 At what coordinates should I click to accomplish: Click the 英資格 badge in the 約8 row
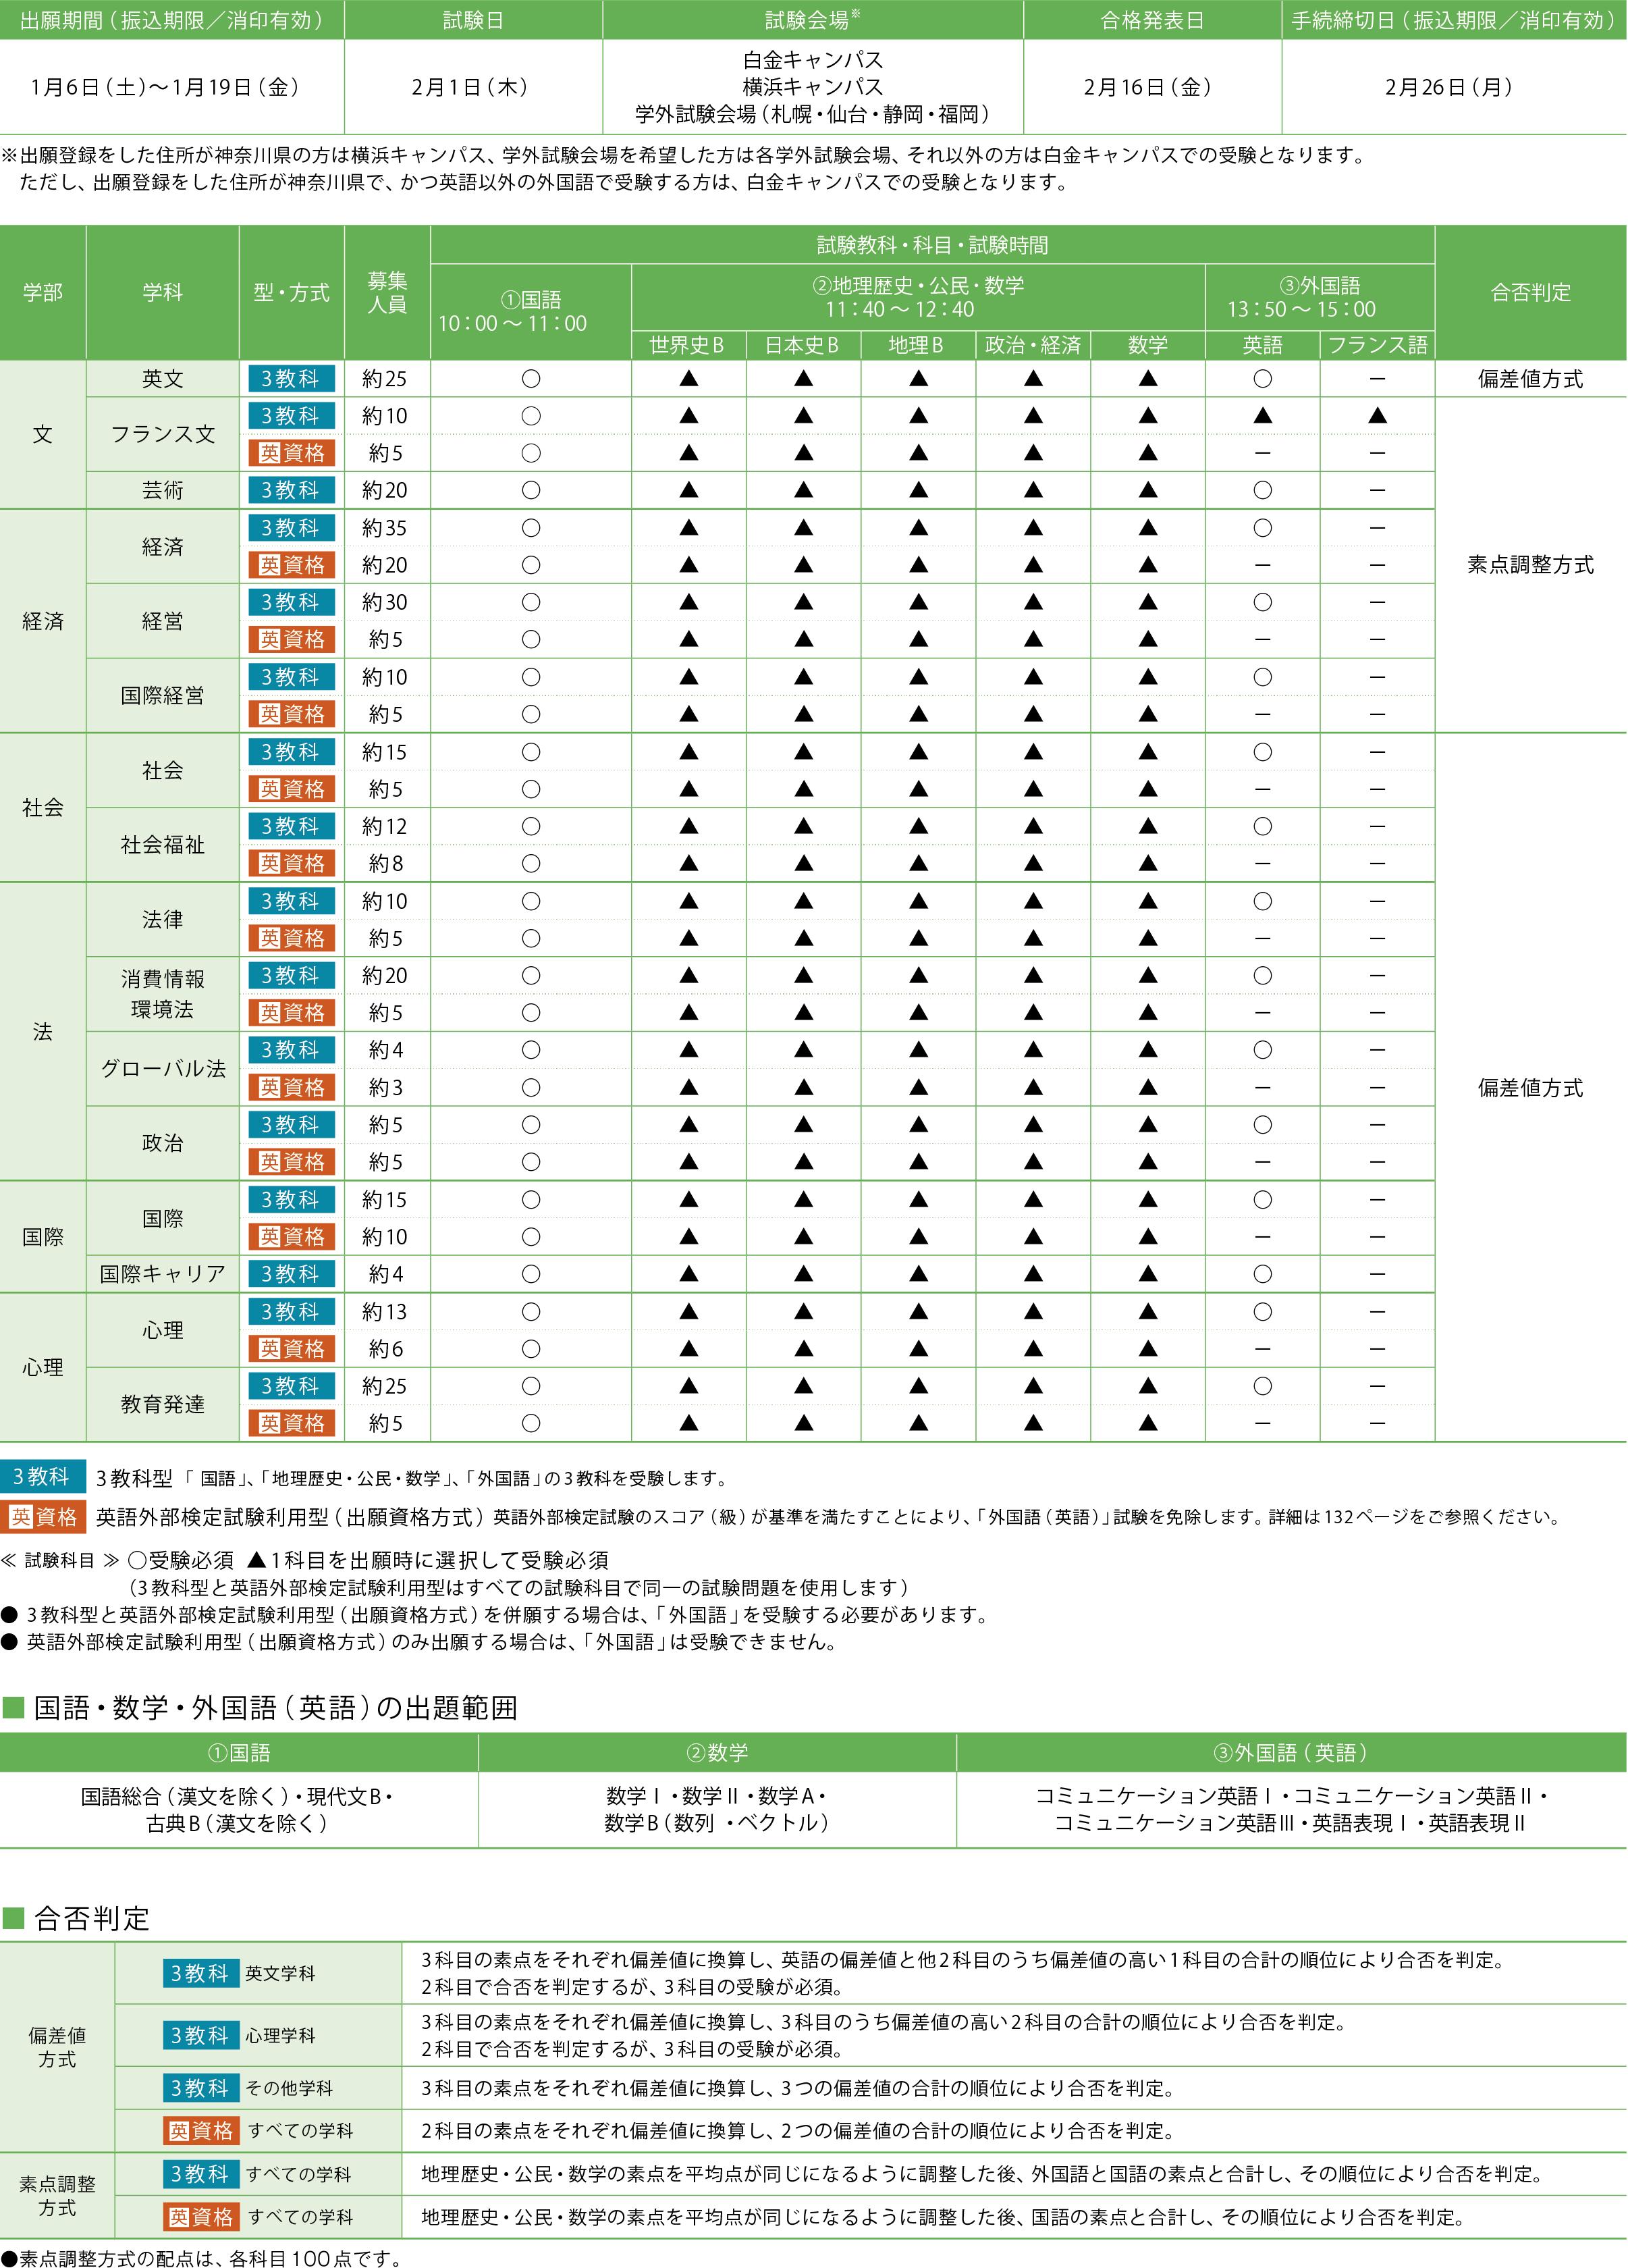pos(291,863)
